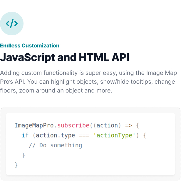Image resolution: width=181 pixels, height=193 pixels.
Task: Click the Endless Customization label
Action: pyautogui.click(x=30, y=46)
